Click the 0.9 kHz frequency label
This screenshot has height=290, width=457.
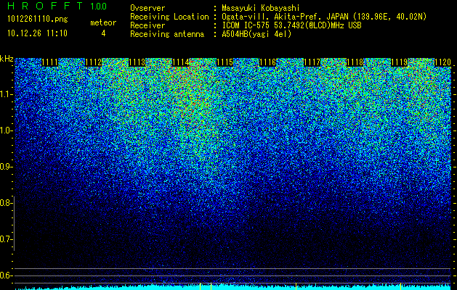[x=6, y=167]
